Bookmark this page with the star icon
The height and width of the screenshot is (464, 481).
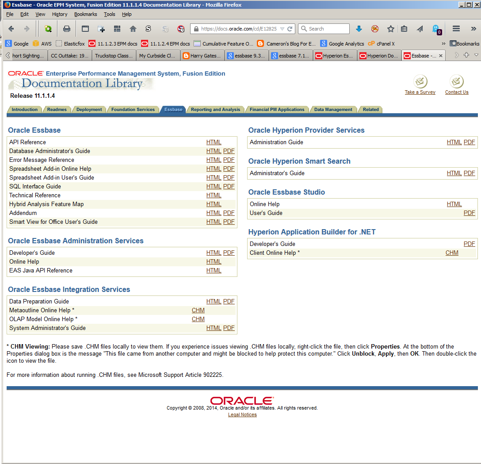[x=390, y=29]
